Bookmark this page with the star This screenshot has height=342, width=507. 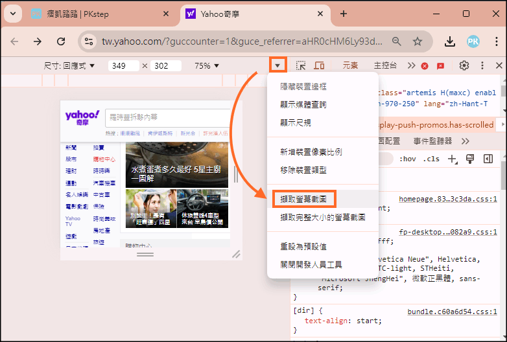[418, 41]
